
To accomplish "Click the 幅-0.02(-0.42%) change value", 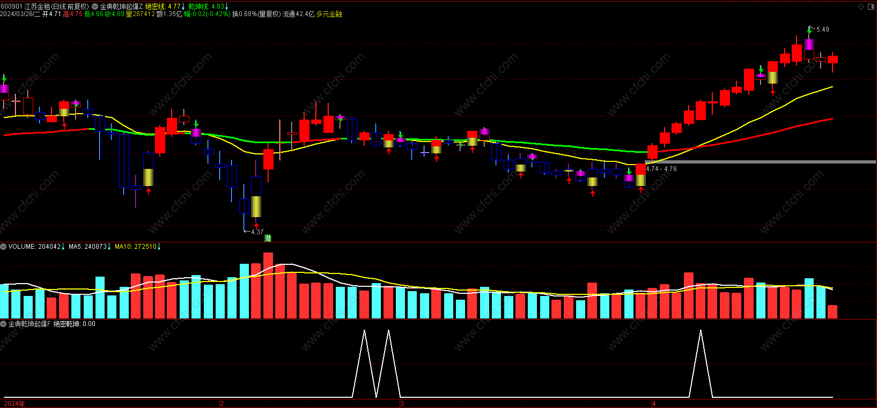I will (x=207, y=14).
